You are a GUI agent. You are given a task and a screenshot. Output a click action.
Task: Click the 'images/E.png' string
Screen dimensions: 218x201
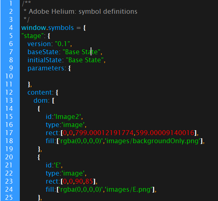(129, 190)
